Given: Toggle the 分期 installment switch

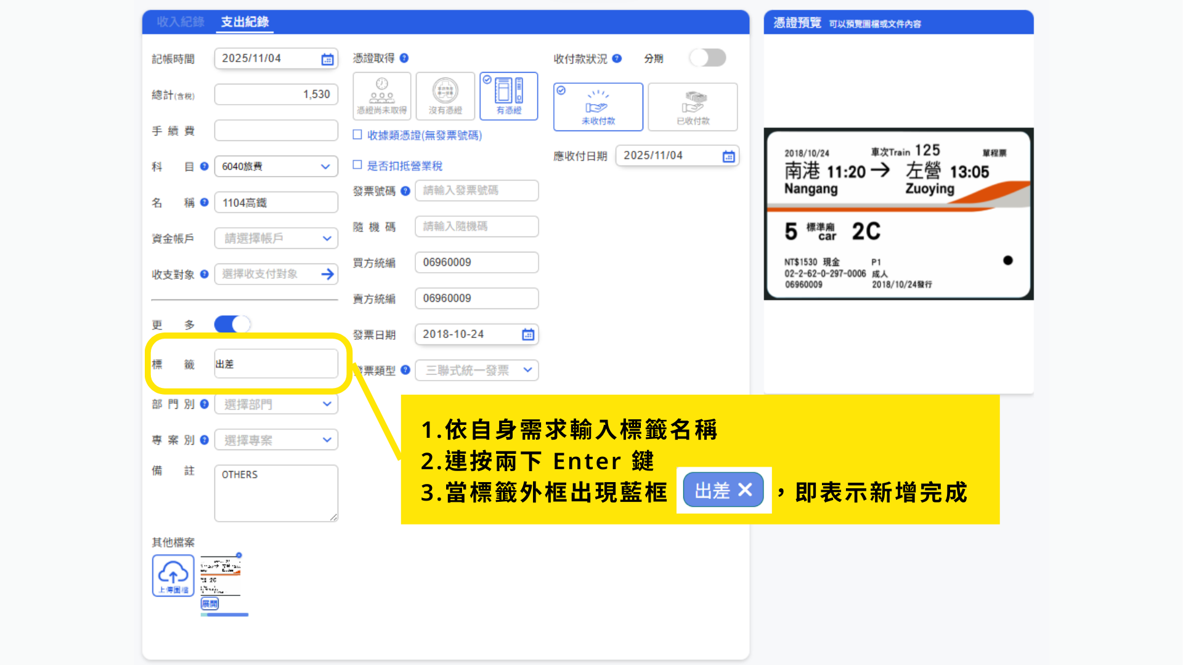Looking at the screenshot, I should [707, 58].
